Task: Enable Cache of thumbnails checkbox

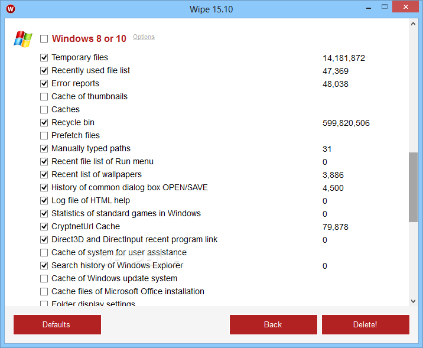Action: coord(44,96)
